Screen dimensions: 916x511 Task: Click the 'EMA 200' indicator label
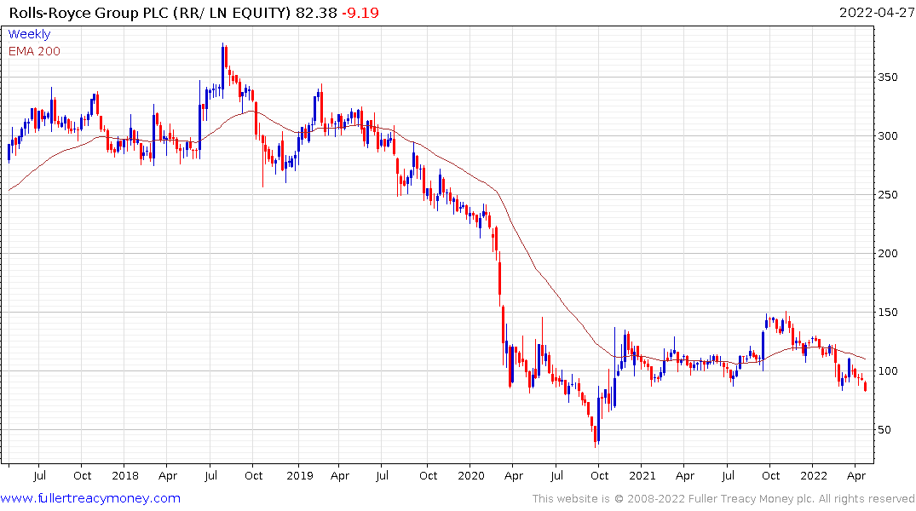(34, 51)
